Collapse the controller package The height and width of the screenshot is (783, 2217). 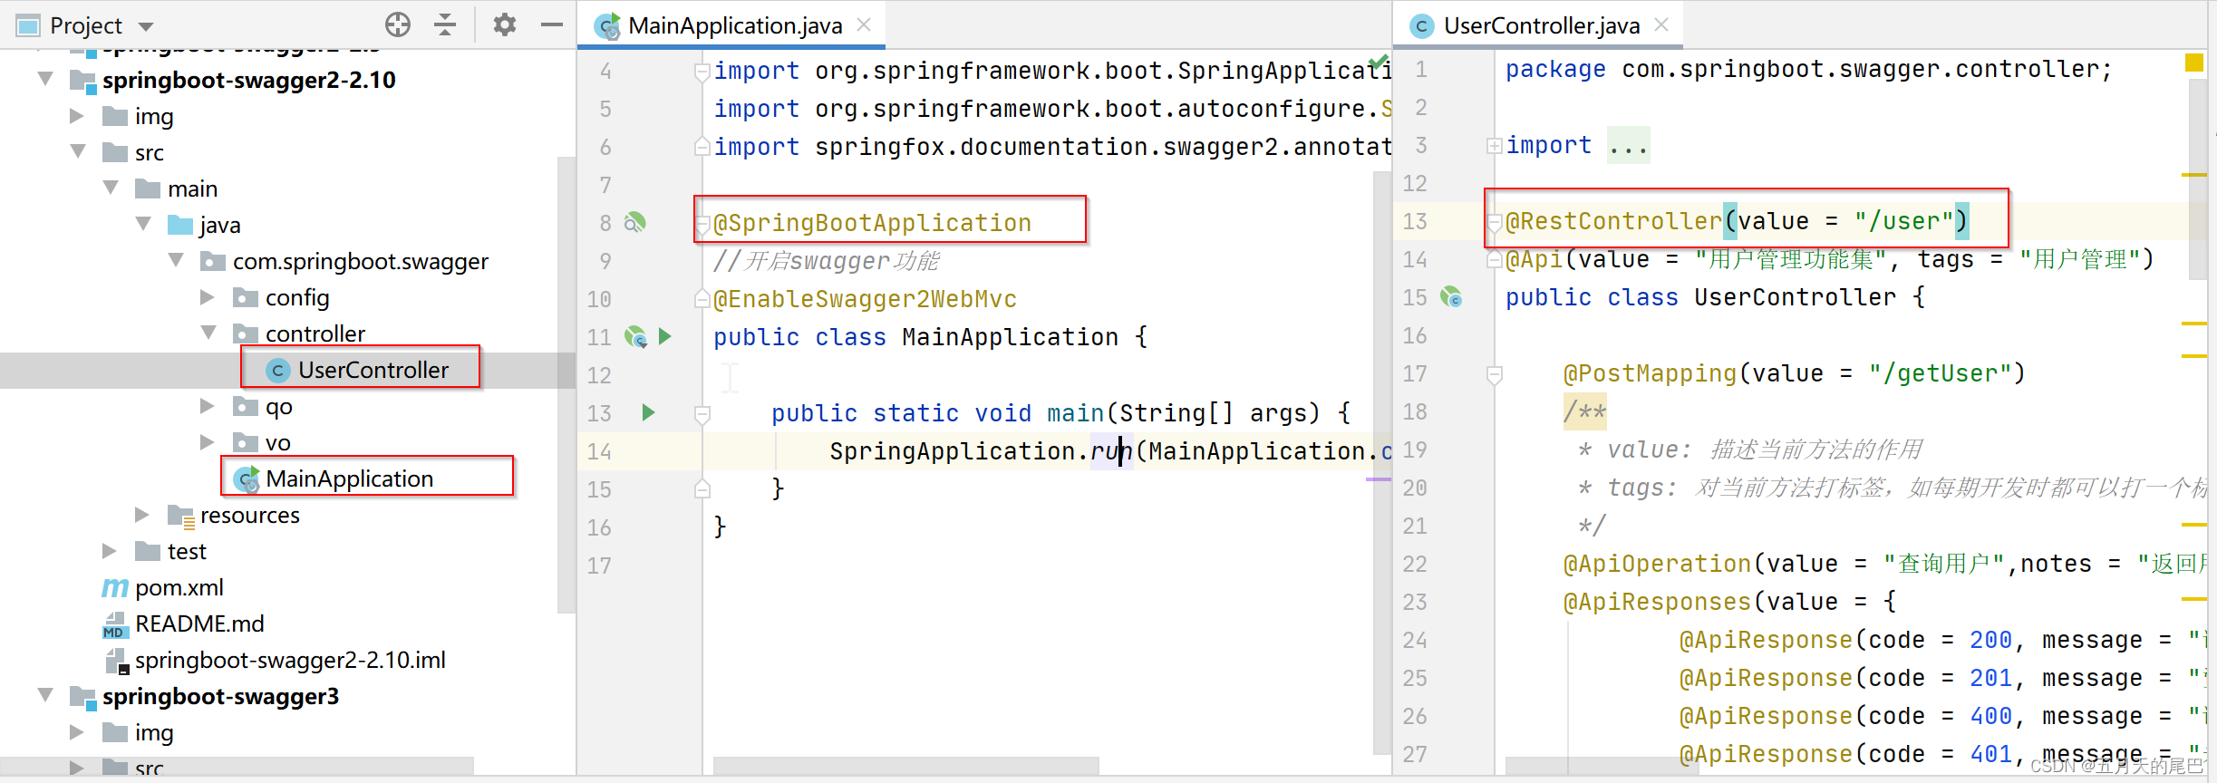click(208, 333)
